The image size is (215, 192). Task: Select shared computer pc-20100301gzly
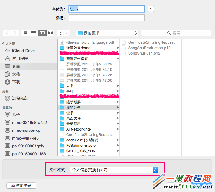[x=29, y=146]
